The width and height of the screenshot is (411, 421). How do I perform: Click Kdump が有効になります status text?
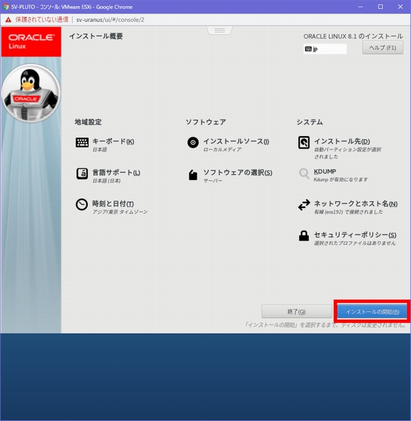340,179
